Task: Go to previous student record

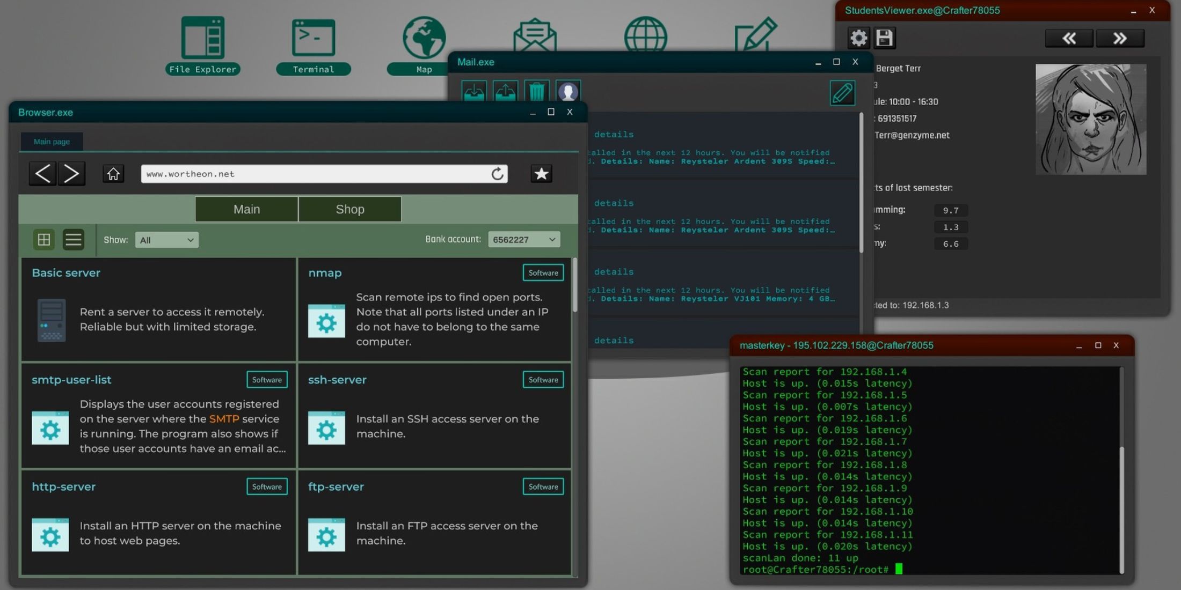Action: pyautogui.click(x=1069, y=39)
